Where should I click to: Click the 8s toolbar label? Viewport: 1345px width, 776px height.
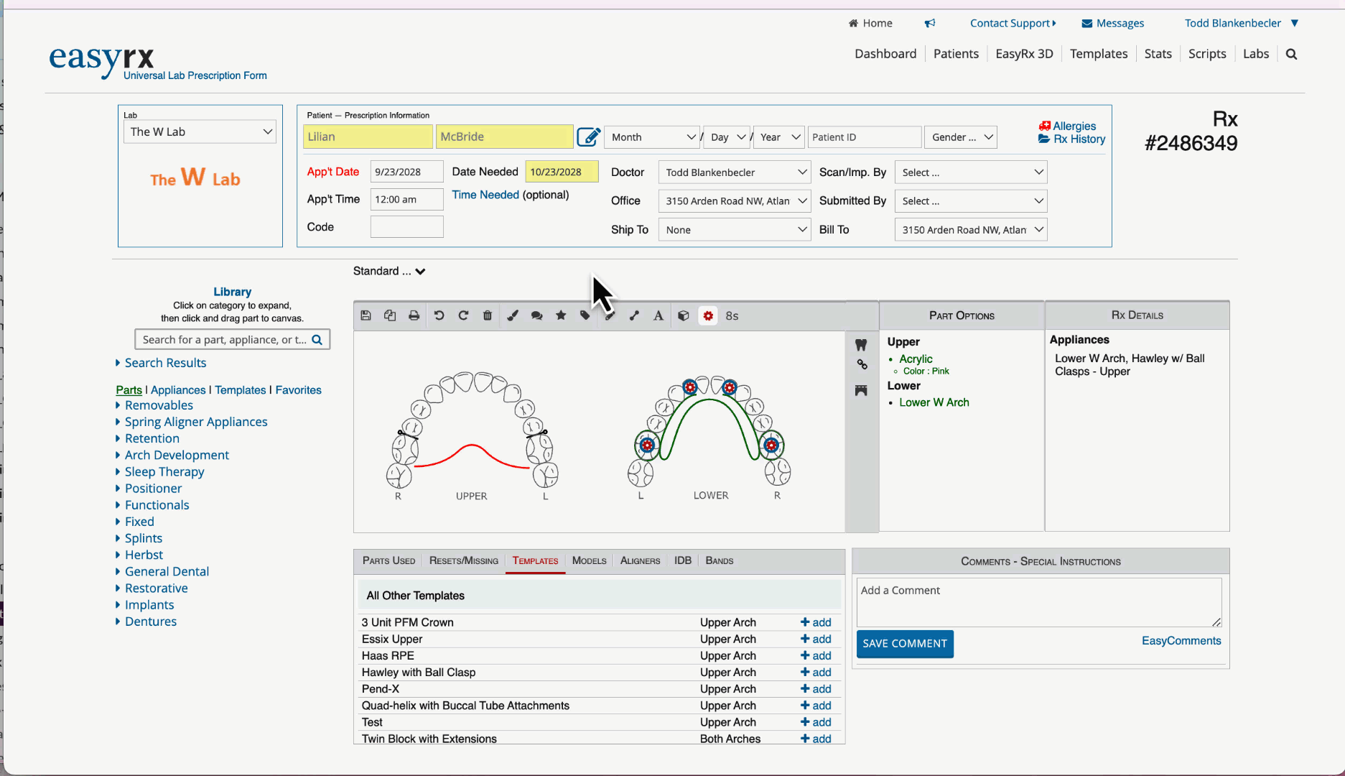(x=732, y=315)
